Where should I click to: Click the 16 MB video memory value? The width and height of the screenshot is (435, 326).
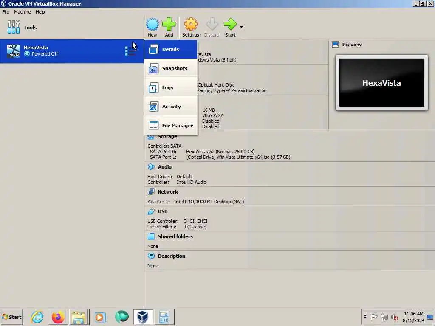pyautogui.click(x=209, y=110)
